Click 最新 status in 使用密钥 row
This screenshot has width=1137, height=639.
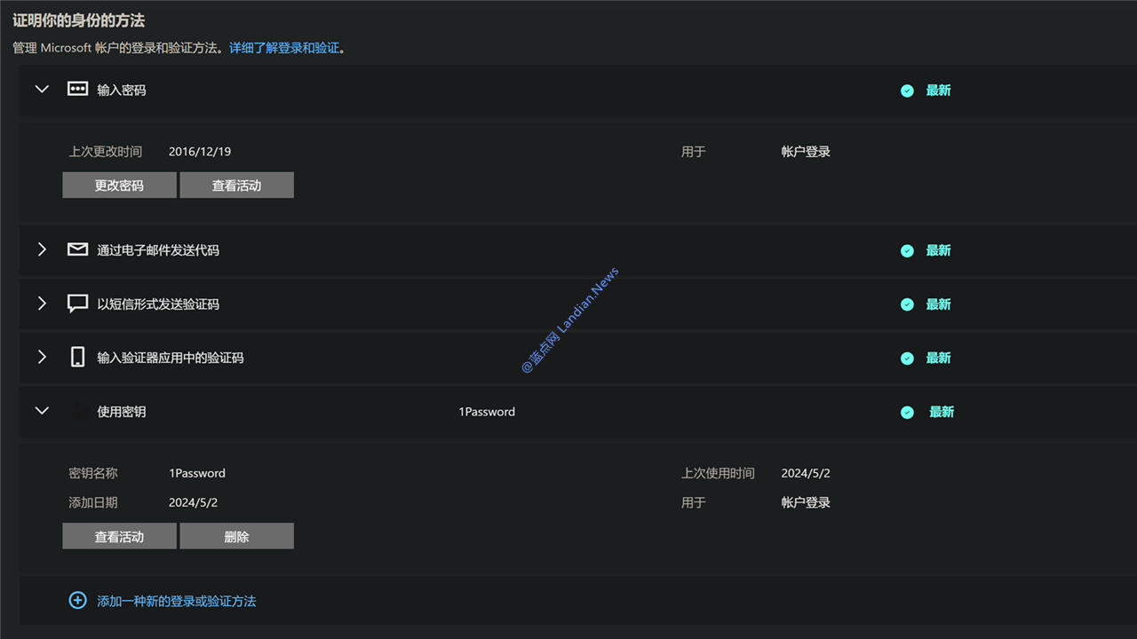point(942,412)
